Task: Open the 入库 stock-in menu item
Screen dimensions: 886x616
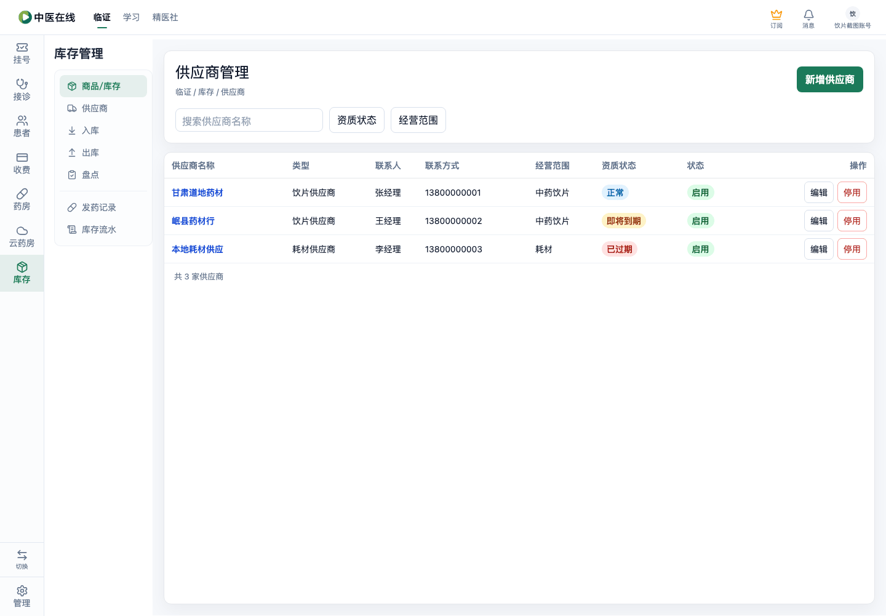Action: coord(103,130)
